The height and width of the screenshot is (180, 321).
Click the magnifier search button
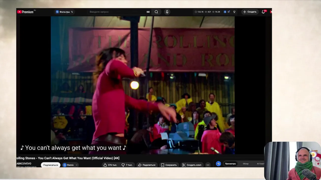[156, 12]
